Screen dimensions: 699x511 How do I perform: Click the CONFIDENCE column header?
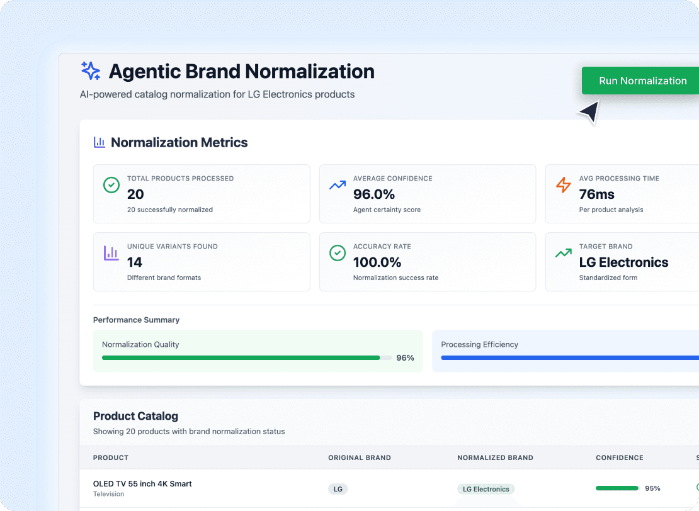point(619,458)
